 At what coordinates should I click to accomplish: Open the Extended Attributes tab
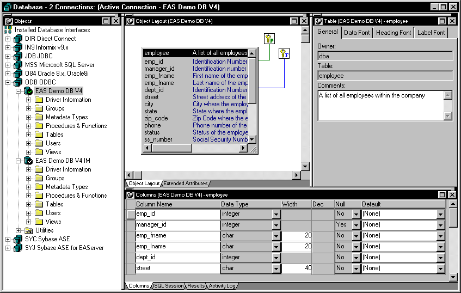(186, 184)
